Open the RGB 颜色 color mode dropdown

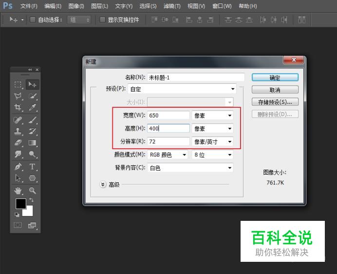(168, 155)
